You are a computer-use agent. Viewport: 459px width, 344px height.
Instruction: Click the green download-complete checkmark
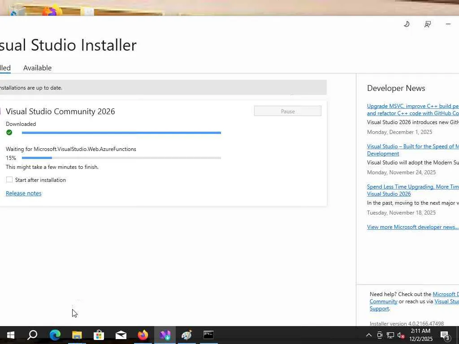coord(9,133)
